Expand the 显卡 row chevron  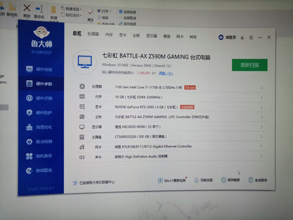point(262,108)
